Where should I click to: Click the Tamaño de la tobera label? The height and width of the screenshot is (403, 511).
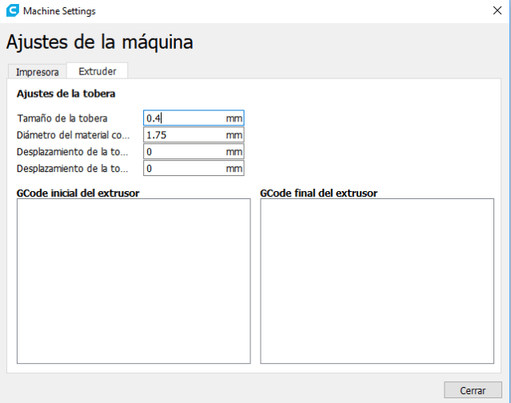pyautogui.click(x=62, y=118)
